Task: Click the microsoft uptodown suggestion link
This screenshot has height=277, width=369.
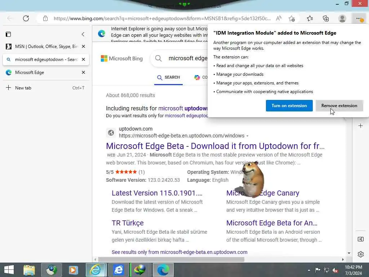Action: tap(183, 108)
